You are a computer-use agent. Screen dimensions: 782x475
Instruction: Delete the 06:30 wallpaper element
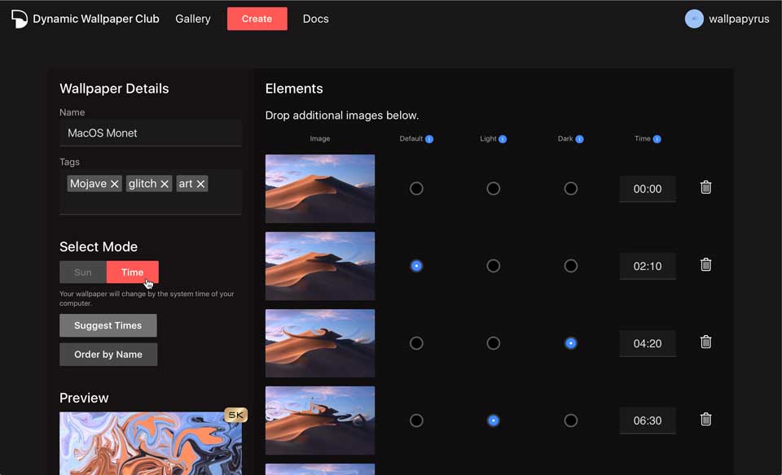[x=705, y=420]
